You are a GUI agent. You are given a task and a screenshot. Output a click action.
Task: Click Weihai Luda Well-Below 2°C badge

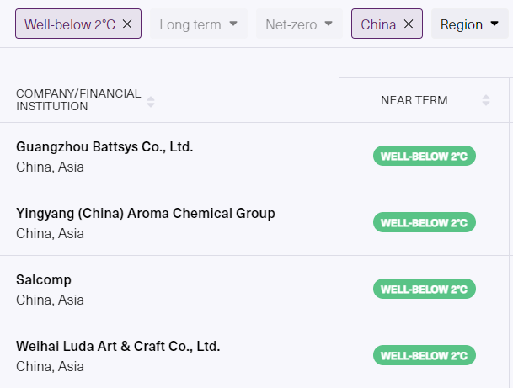click(424, 355)
